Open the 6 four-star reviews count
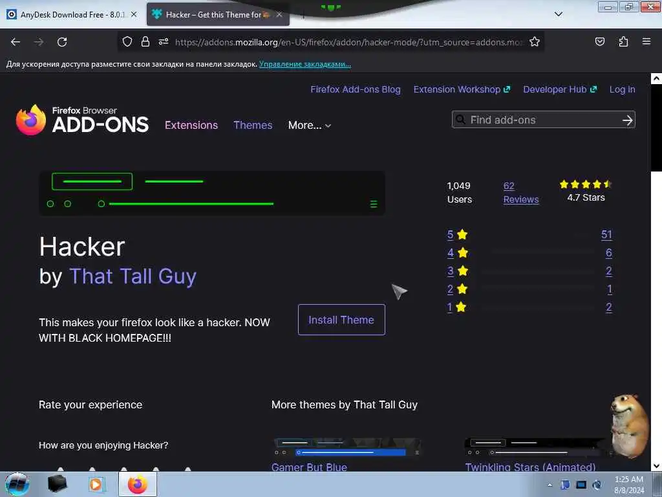The height and width of the screenshot is (497, 662). pyautogui.click(x=609, y=253)
